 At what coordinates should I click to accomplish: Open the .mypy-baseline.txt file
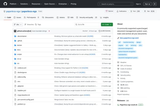(23, 95)
